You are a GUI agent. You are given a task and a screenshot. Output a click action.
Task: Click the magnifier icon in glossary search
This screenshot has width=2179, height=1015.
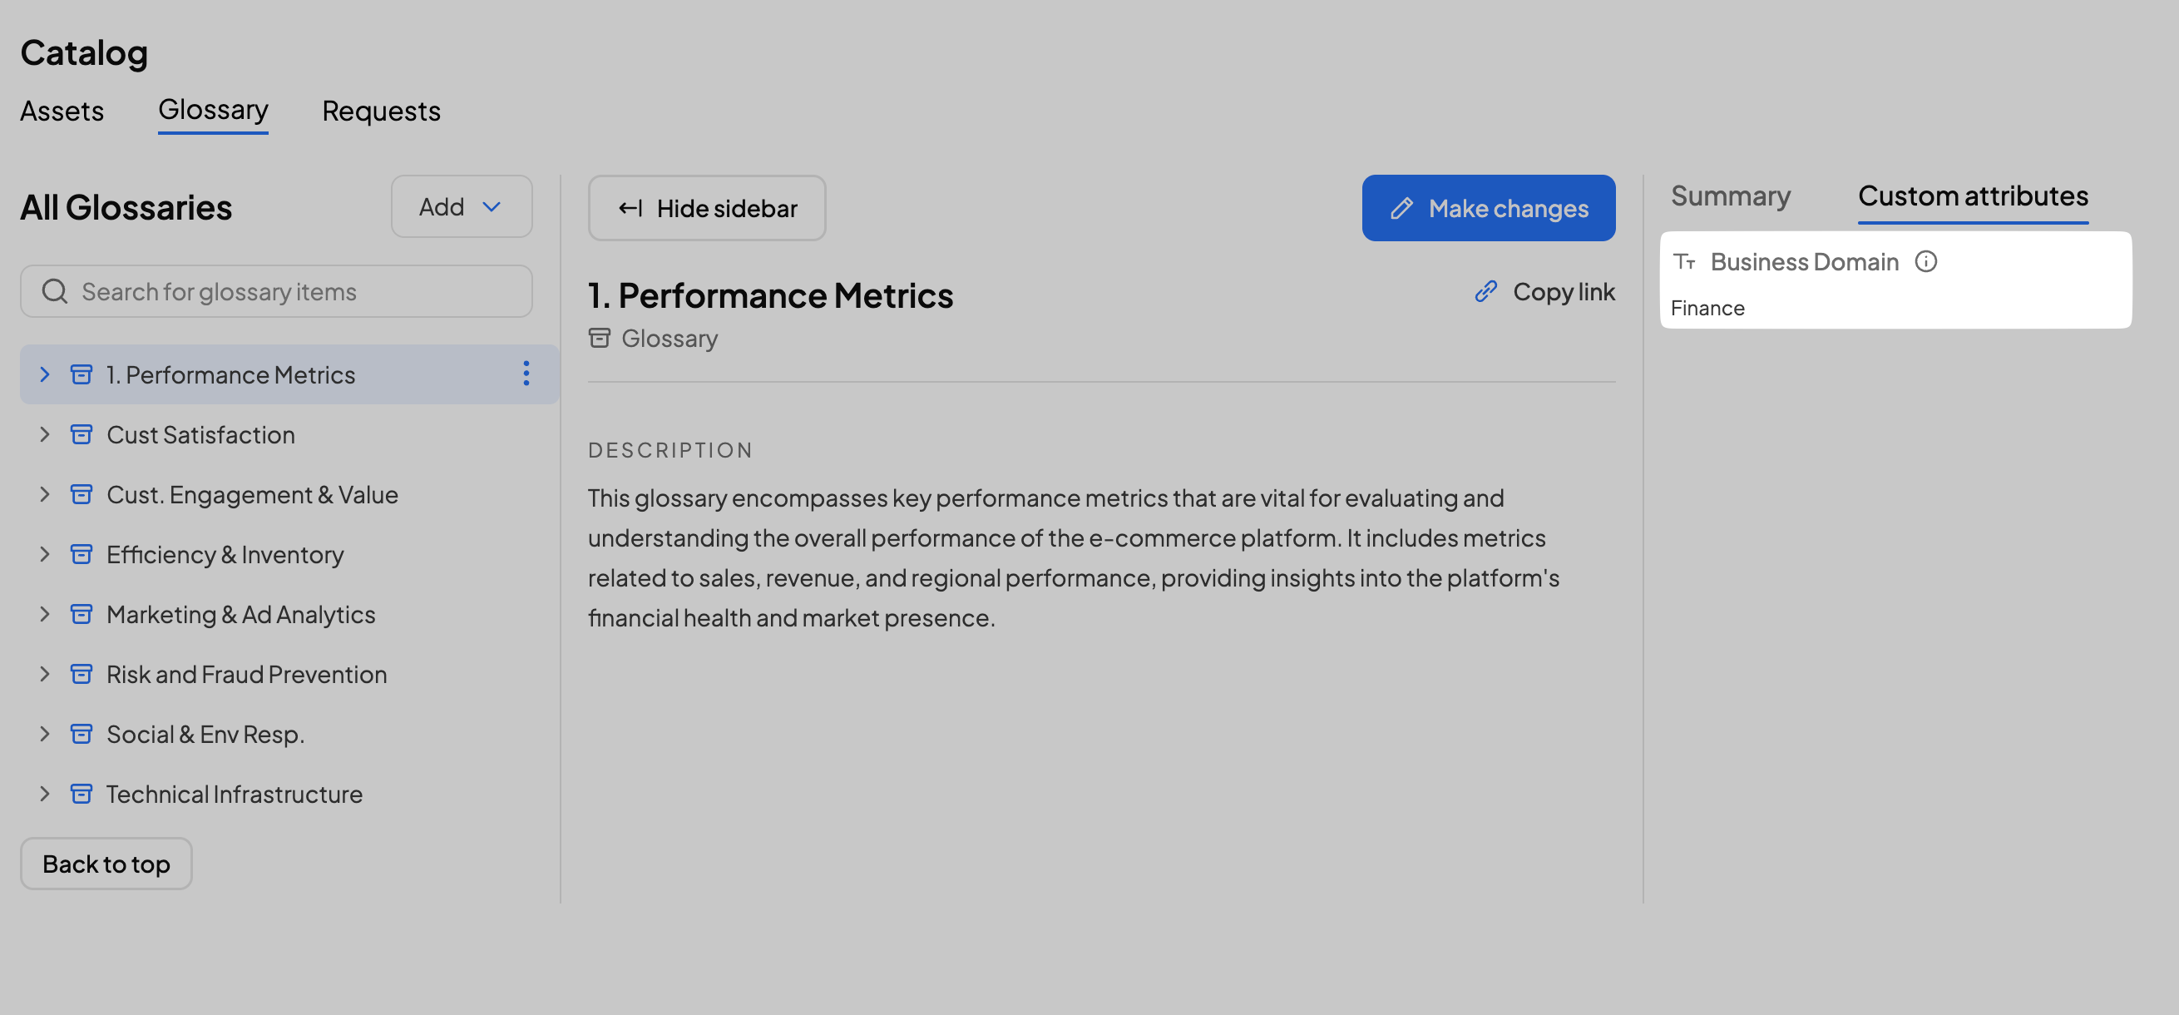(x=55, y=292)
